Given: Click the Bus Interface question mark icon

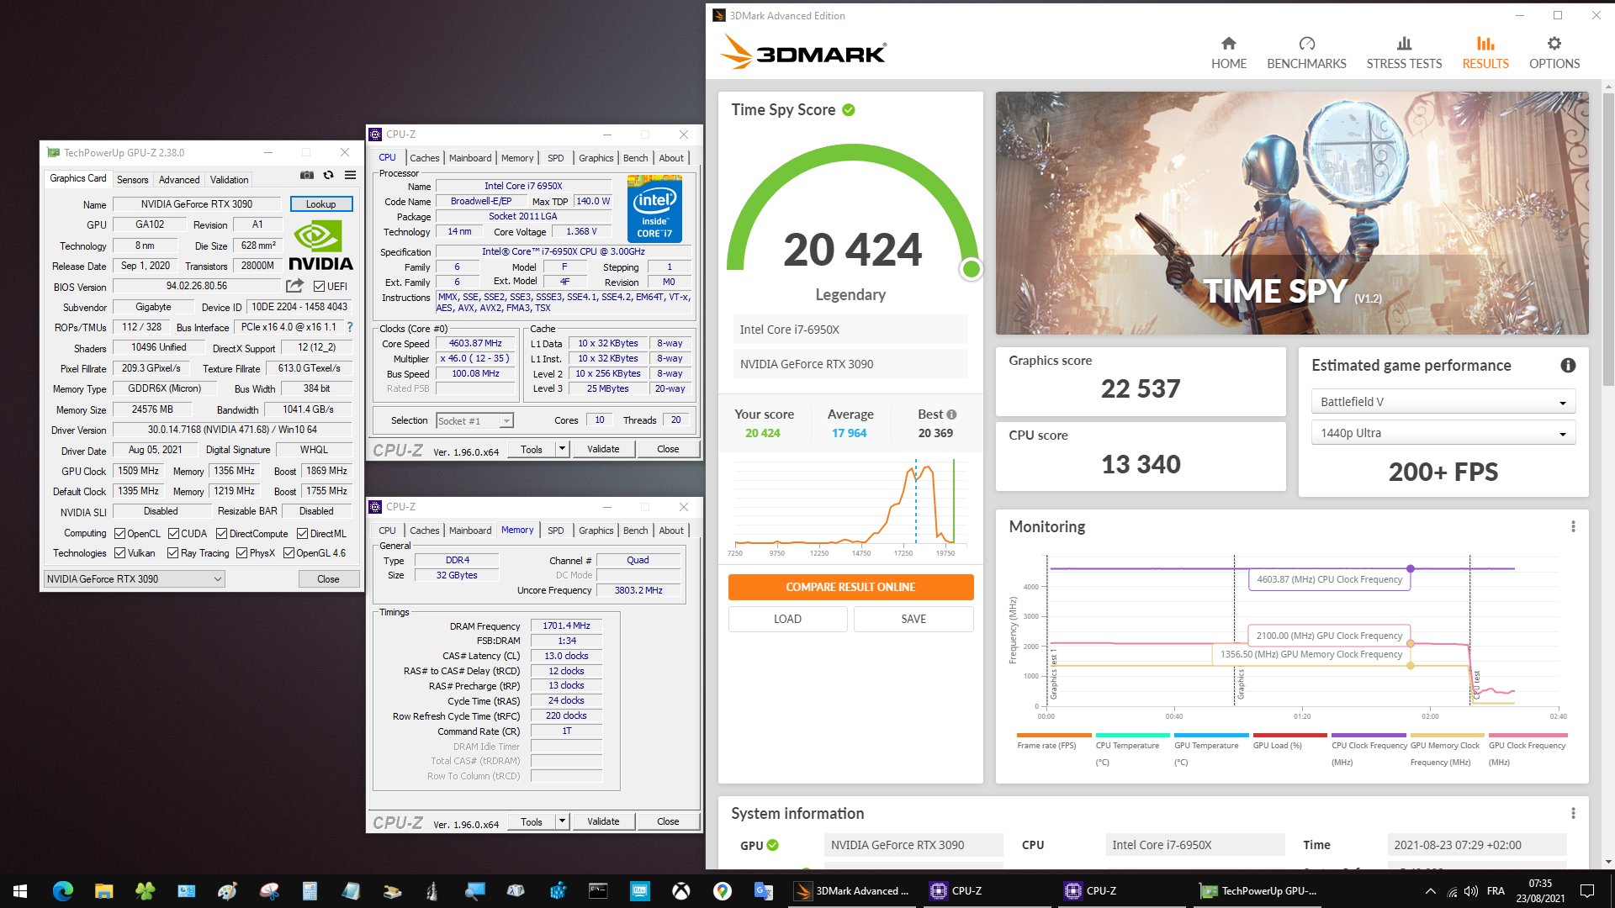Looking at the screenshot, I should tap(350, 327).
